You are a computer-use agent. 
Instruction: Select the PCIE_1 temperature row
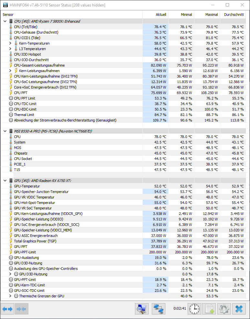pyautogui.click(x=123, y=164)
